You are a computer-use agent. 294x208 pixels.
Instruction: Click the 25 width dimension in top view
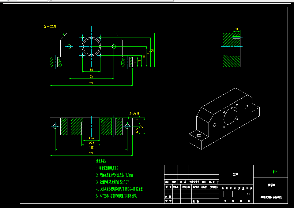[142, 126]
